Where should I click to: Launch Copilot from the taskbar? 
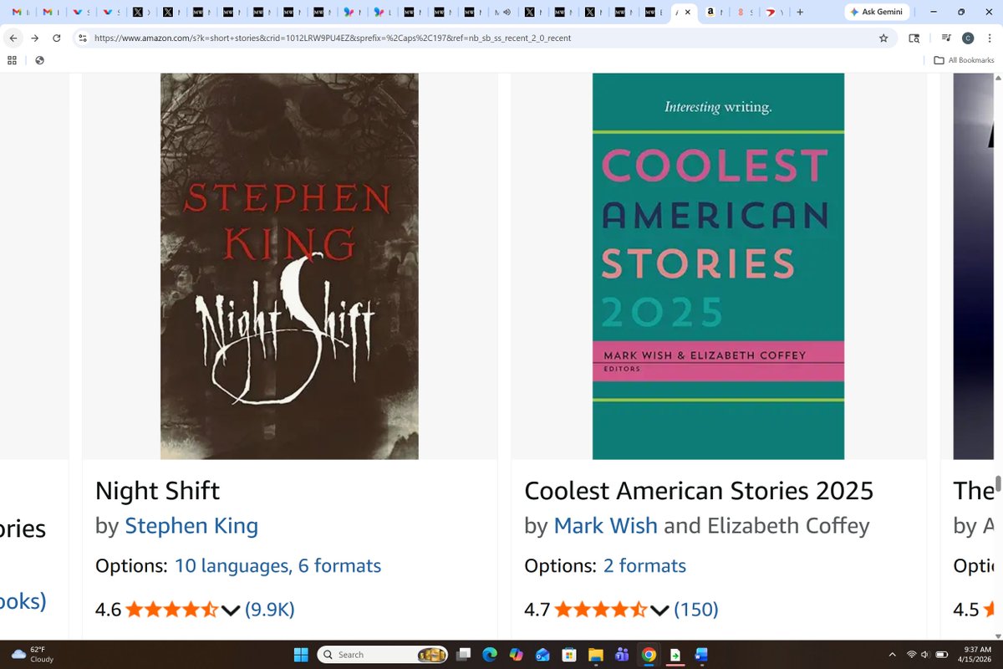pyautogui.click(x=515, y=654)
